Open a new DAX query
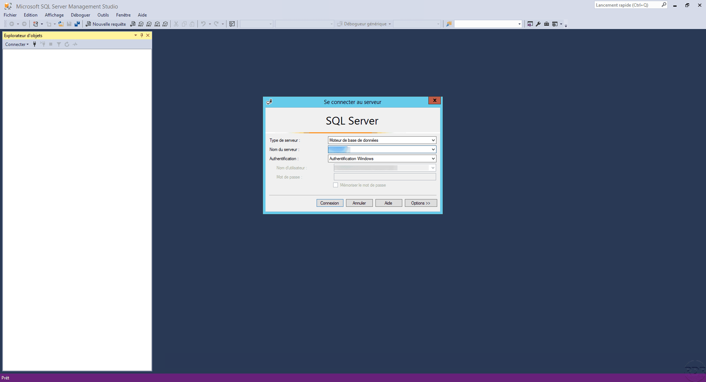 (x=165, y=24)
